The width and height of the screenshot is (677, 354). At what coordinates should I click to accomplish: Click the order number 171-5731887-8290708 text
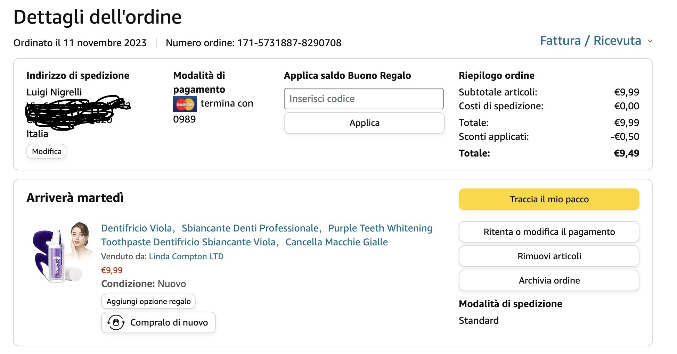coord(289,43)
